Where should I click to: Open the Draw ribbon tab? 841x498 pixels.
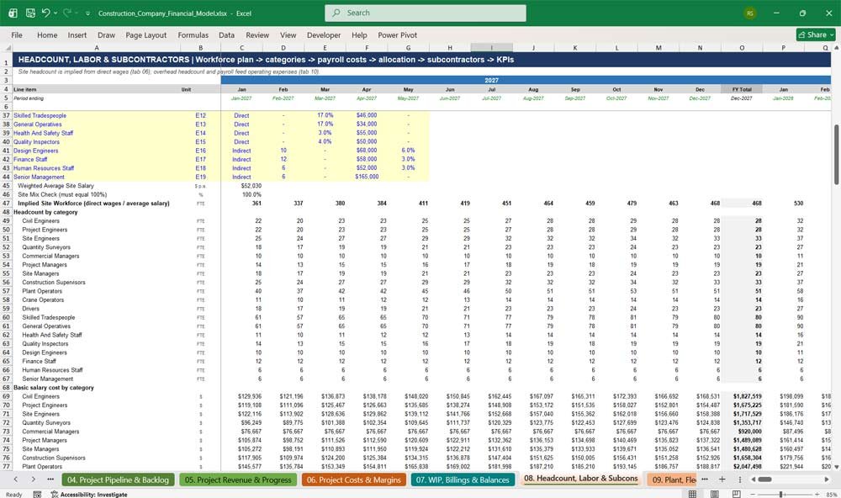tap(106, 34)
